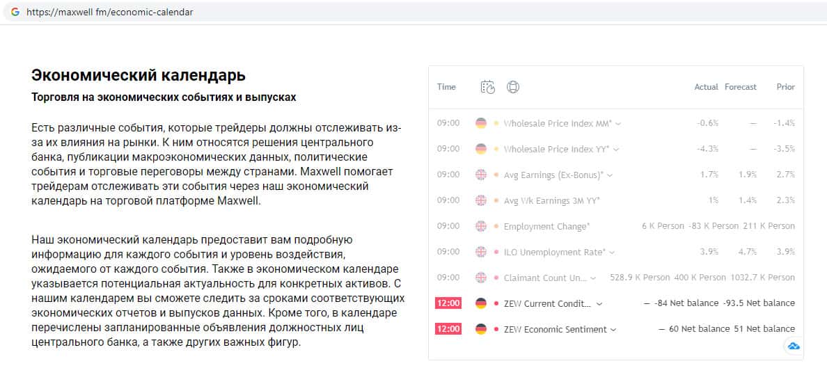Click the blue cloud widget logo

793,346
